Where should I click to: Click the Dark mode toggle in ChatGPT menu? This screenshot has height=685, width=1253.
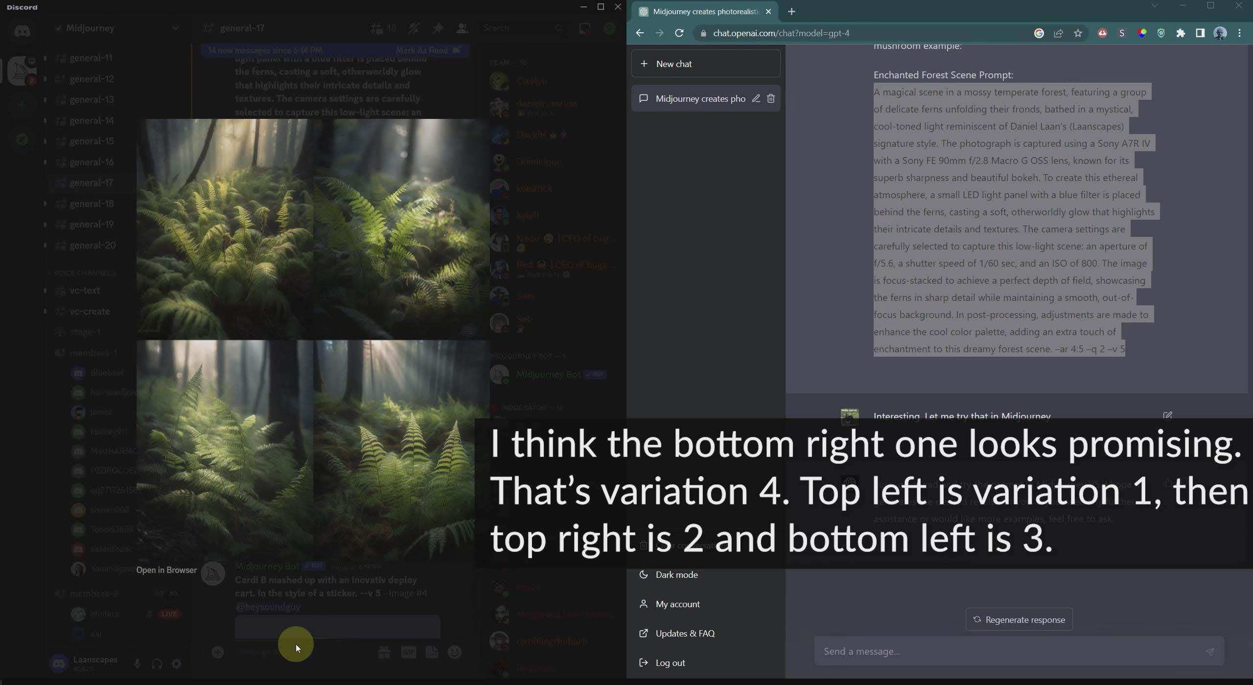(675, 574)
